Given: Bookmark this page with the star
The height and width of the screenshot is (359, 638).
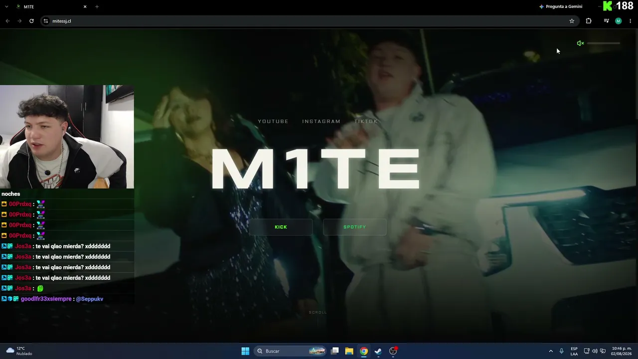Looking at the screenshot, I should (572, 21).
